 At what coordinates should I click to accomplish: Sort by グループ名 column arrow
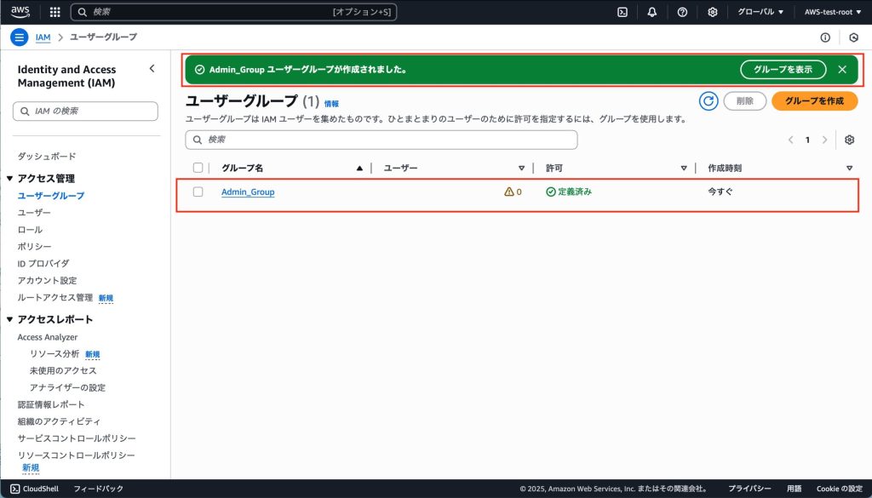360,168
